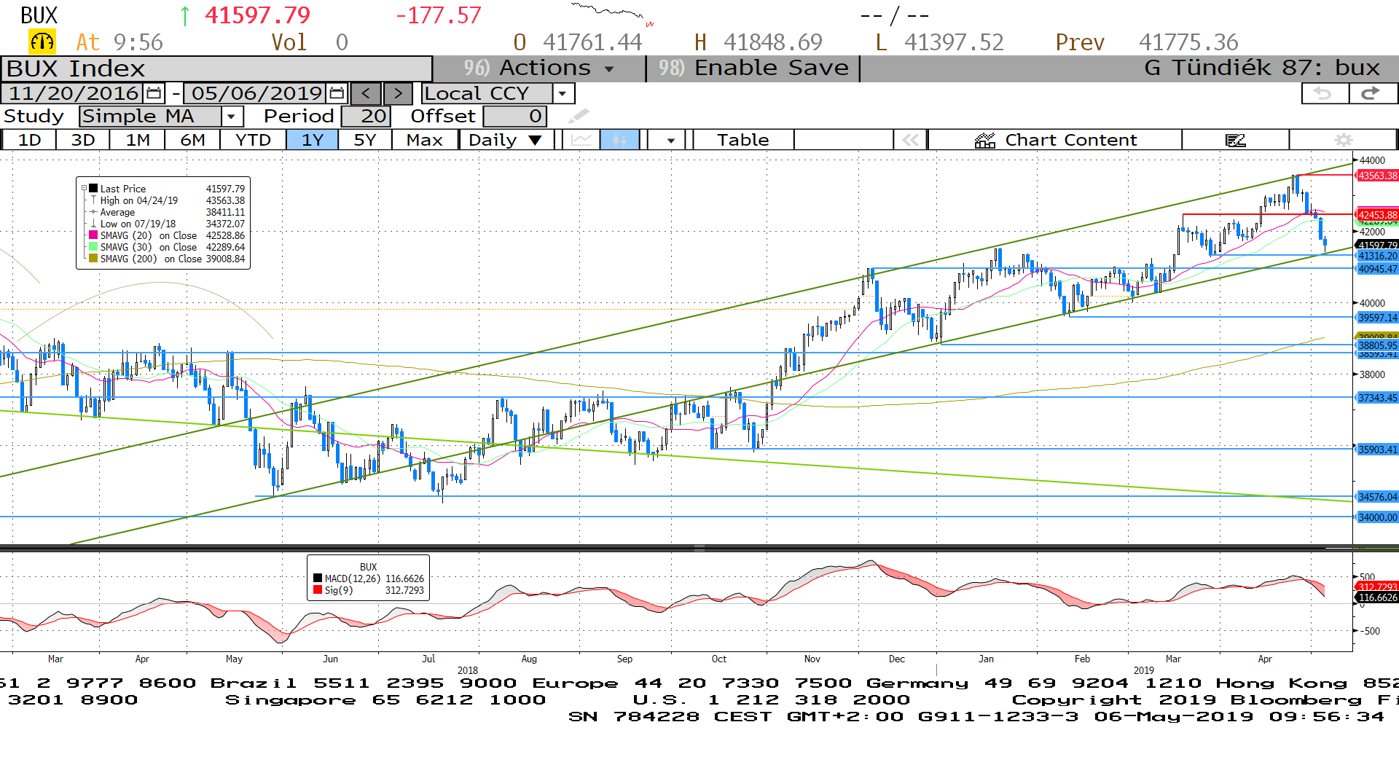Click the 312.7293 signal value label
The image size is (1399, 757).
pyautogui.click(x=1377, y=587)
